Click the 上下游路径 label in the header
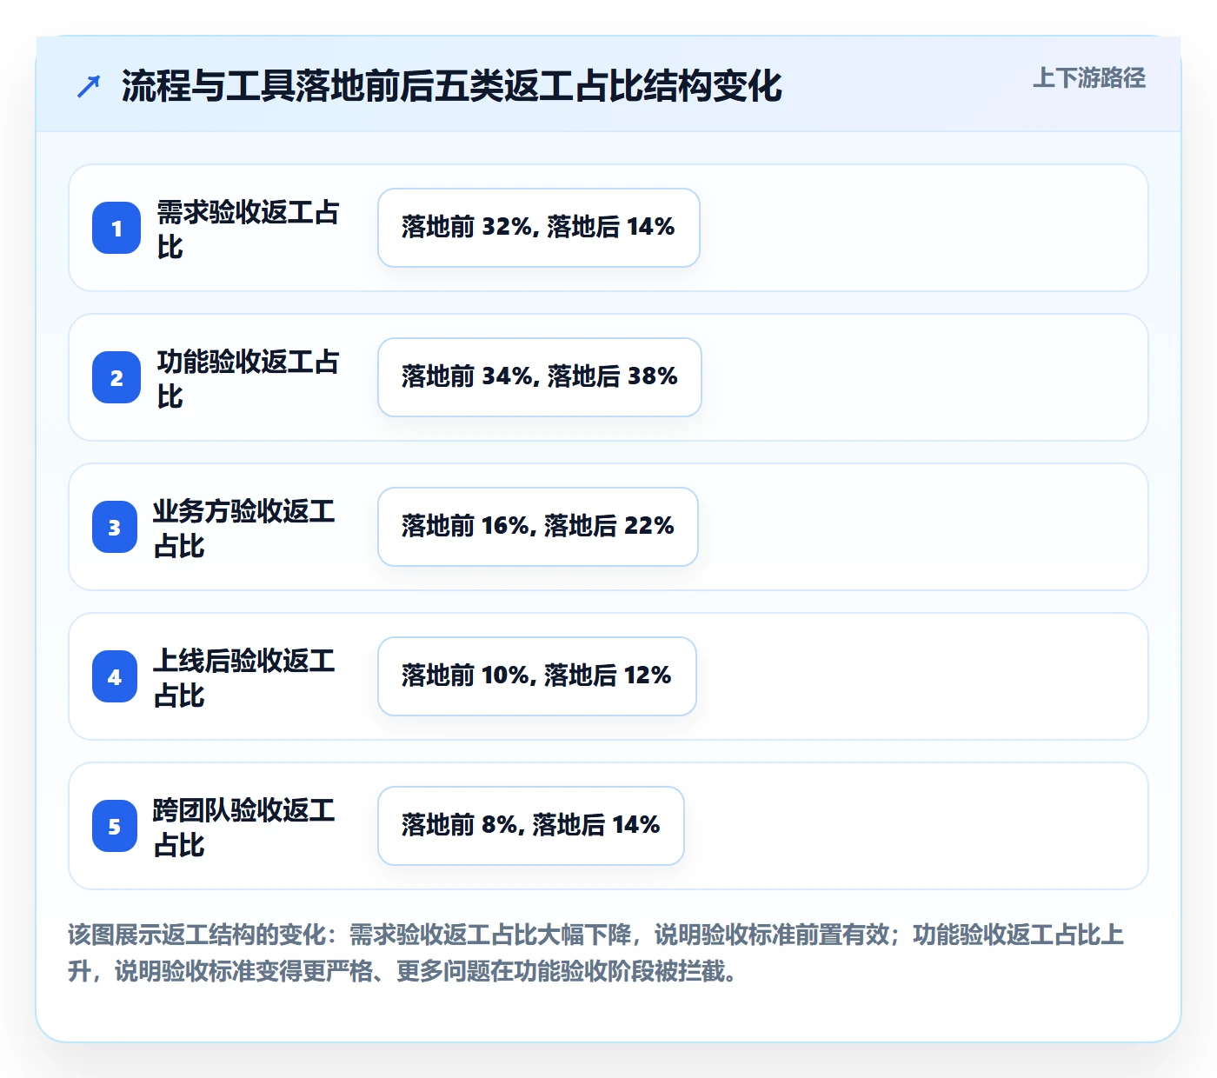Screen dimensions: 1217x1078 coord(1089,78)
